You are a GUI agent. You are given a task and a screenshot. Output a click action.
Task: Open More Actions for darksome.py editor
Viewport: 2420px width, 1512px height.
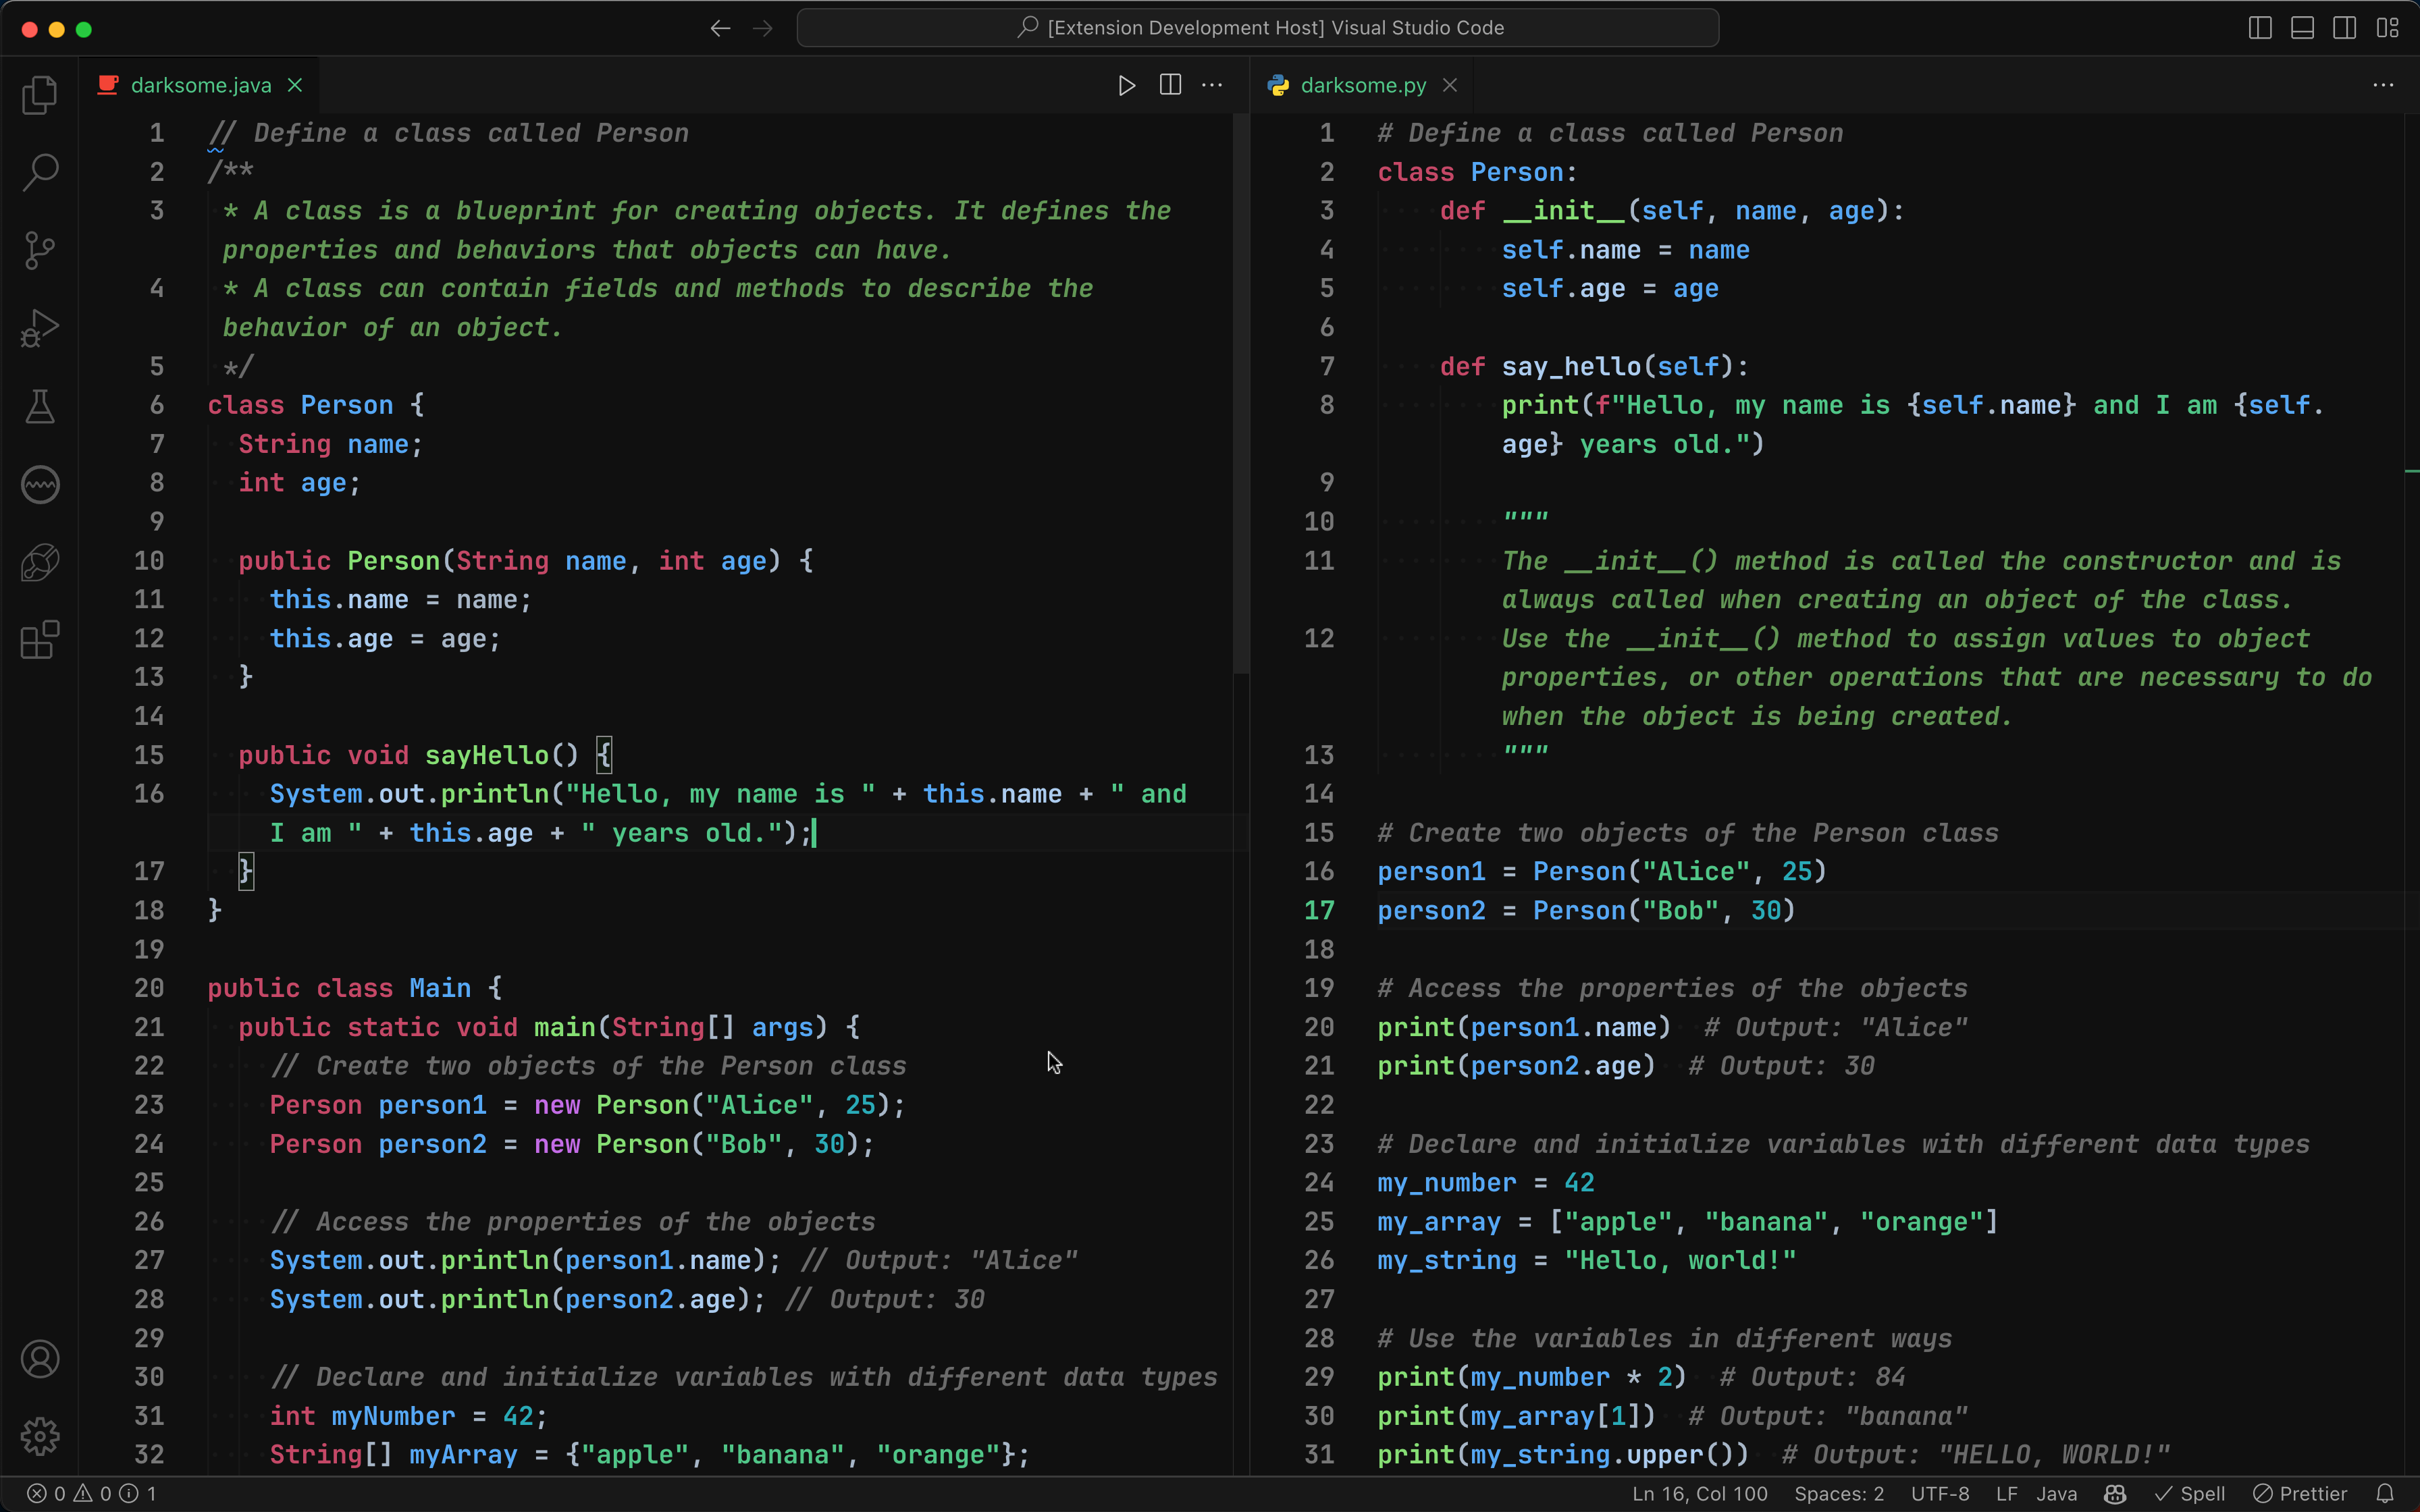(x=2383, y=86)
